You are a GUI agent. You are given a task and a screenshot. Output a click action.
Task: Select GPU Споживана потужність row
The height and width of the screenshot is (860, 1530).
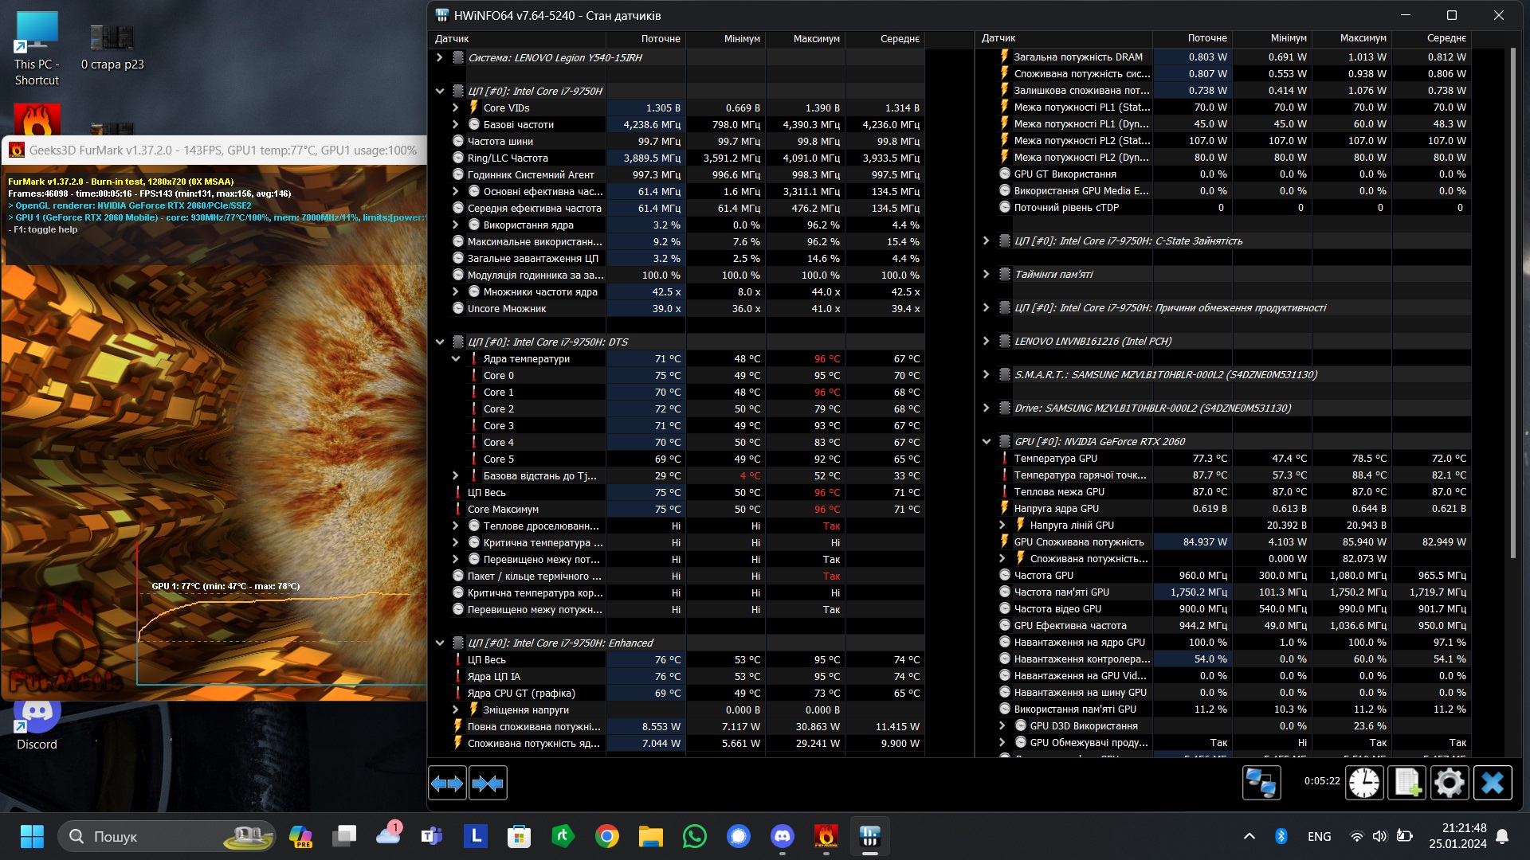tap(1224, 541)
